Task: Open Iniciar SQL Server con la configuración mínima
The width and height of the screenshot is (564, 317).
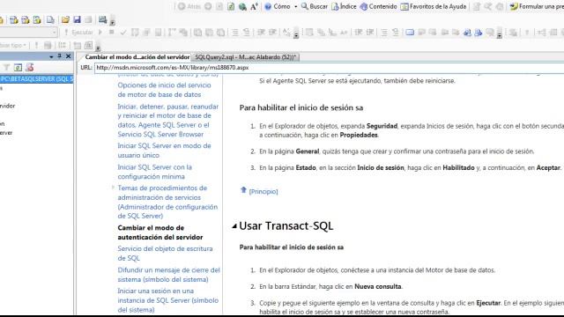Action: pyautogui.click(x=155, y=172)
